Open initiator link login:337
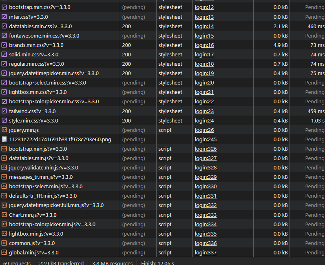This screenshot has width=325, height=265. click(206, 253)
